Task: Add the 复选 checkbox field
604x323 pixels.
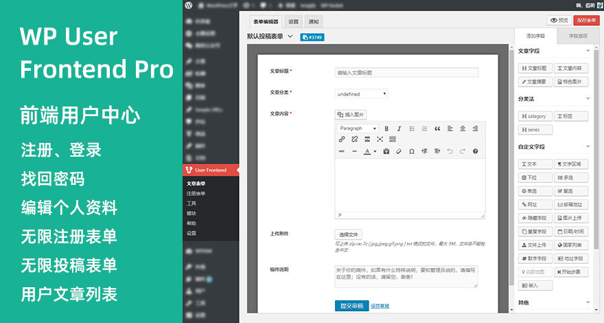Action: coord(571,191)
